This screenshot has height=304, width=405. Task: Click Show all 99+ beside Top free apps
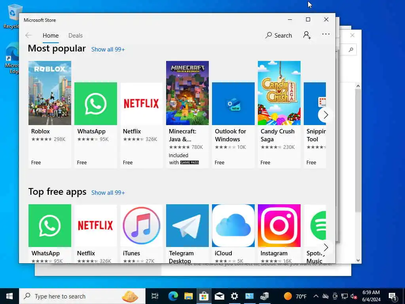[108, 193]
